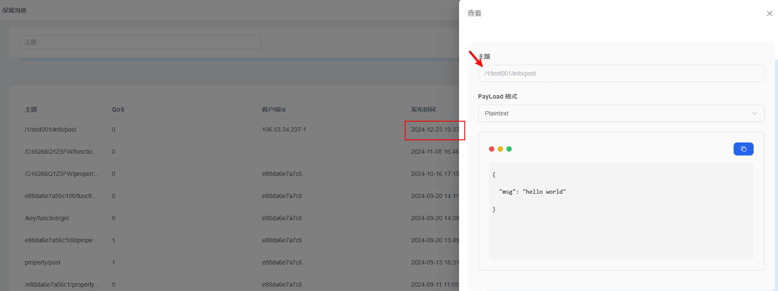Click publish time 2024-09-20 14:11
The image size is (778, 291).
click(x=435, y=196)
